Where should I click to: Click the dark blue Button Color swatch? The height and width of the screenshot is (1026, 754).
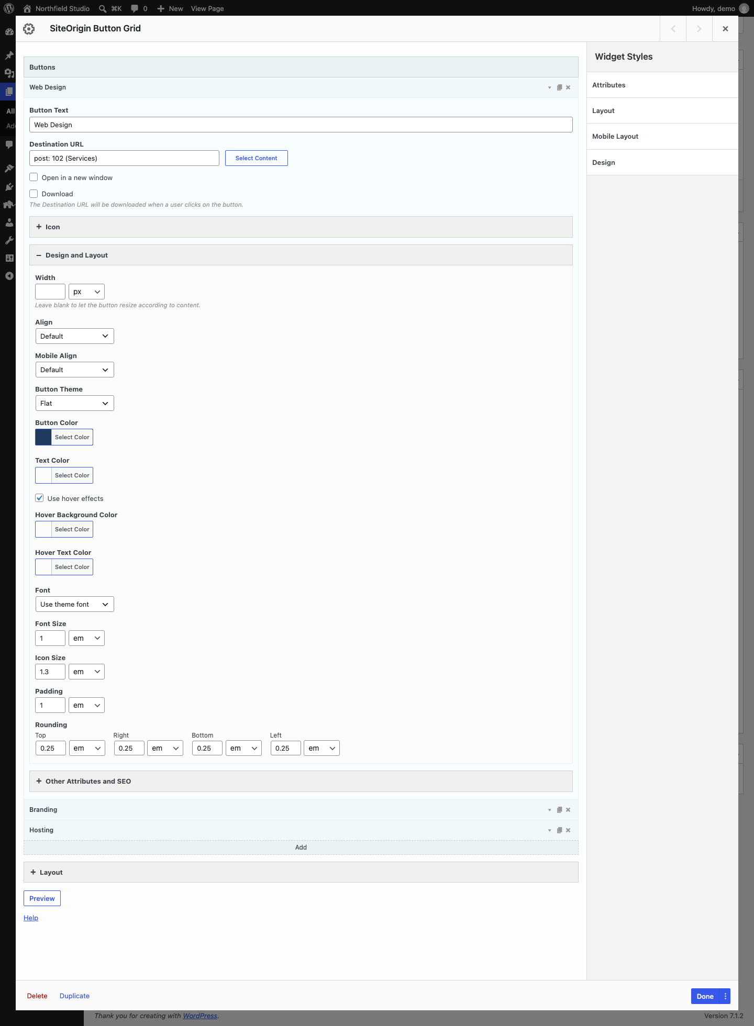tap(43, 437)
